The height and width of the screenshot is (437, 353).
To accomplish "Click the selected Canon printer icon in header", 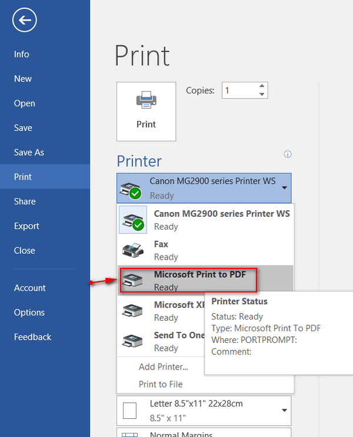I will click(131, 190).
